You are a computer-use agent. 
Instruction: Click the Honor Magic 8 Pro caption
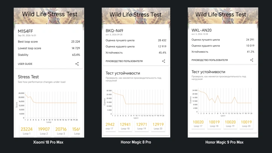136,142
